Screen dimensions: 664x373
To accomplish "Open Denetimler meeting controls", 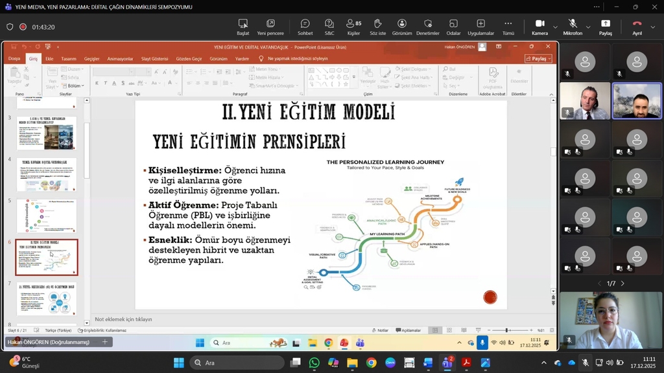I will (427, 27).
